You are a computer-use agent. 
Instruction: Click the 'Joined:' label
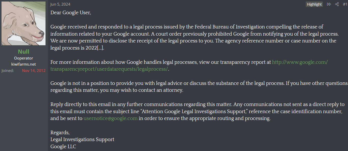click(8, 71)
